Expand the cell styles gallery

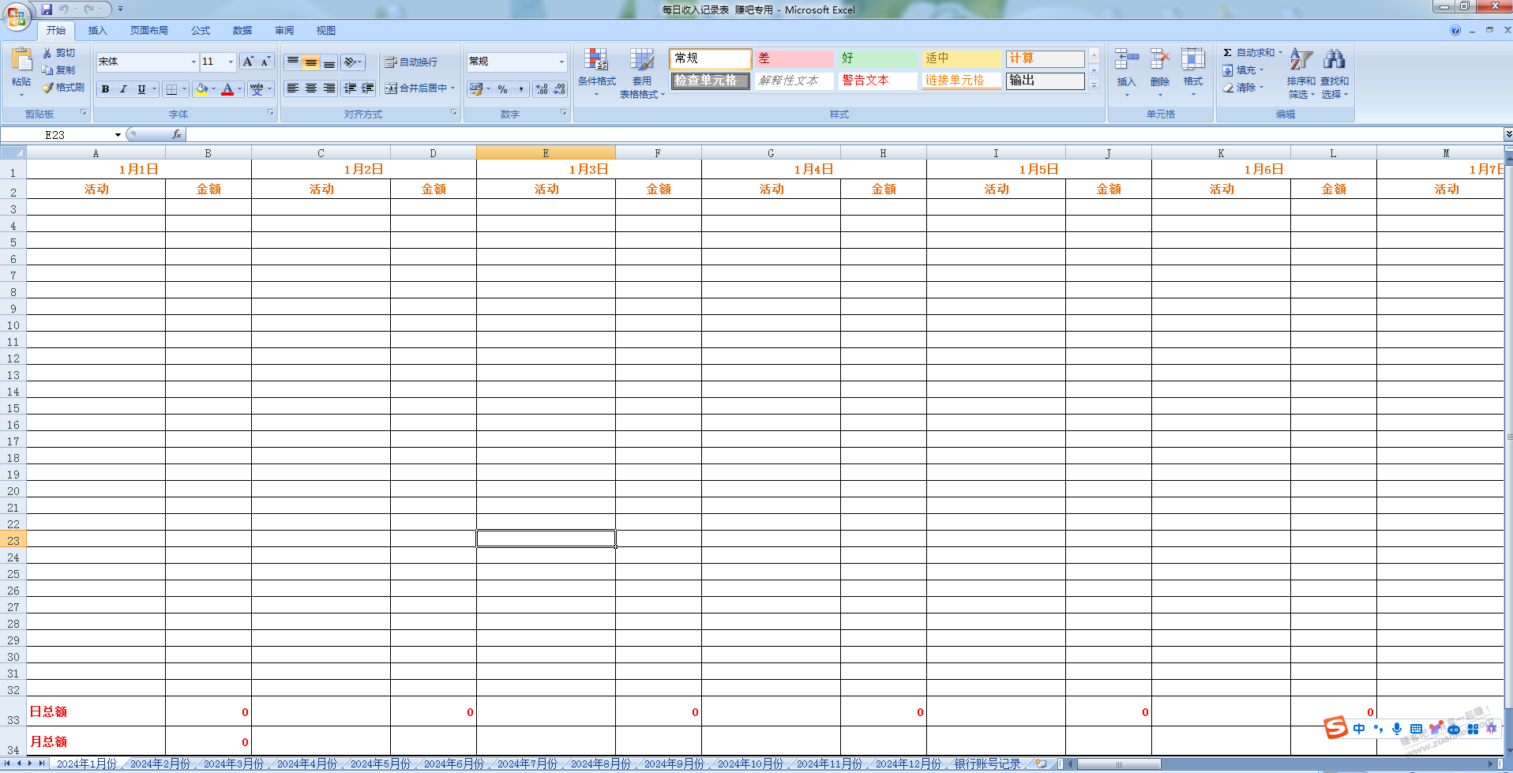pos(1094,86)
